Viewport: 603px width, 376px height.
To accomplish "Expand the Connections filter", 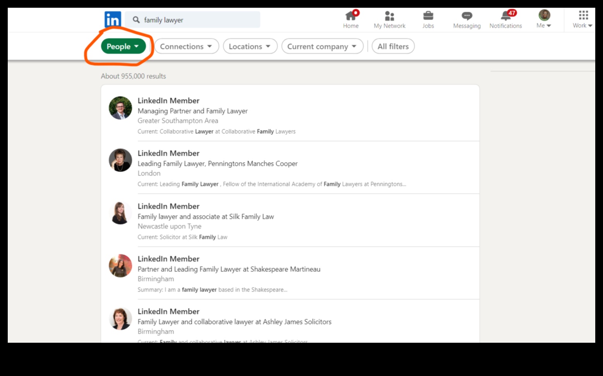I will 186,46.
